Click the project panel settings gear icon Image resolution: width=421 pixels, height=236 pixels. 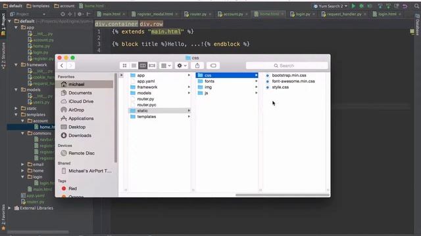pyautogui.click(x=80, y=14)
